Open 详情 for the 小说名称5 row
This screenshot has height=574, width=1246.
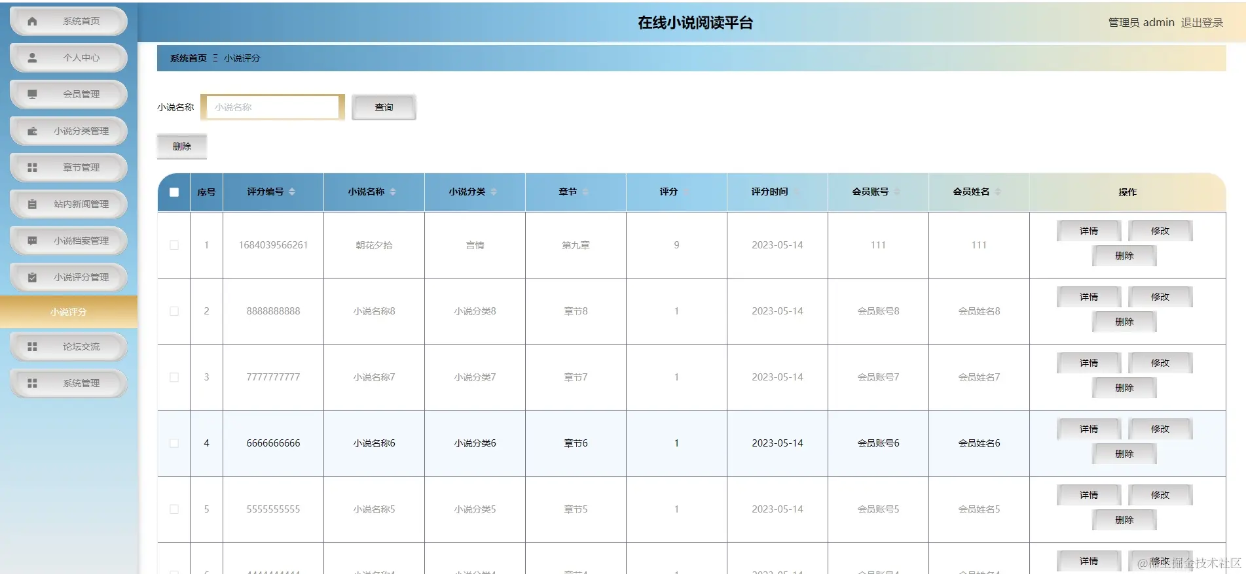pyautogui.click(x=1089, y=495)
